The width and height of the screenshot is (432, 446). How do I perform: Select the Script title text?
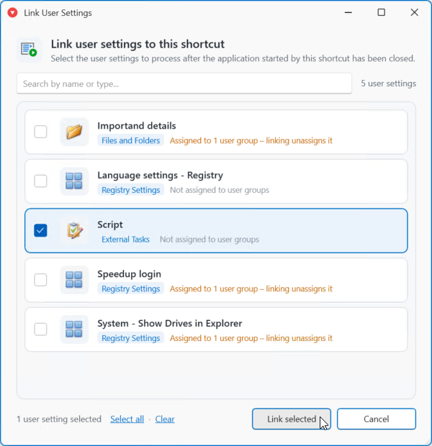(110, 224)
